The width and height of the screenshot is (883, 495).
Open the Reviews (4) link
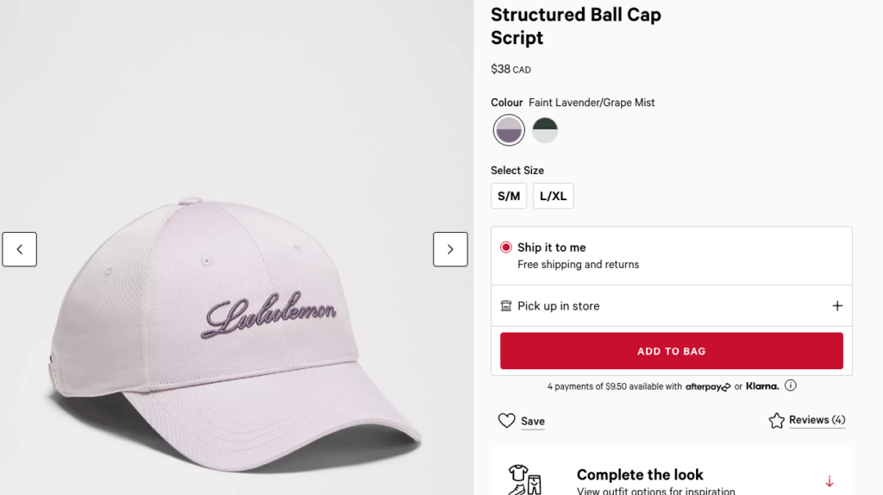tap(817, 420)
